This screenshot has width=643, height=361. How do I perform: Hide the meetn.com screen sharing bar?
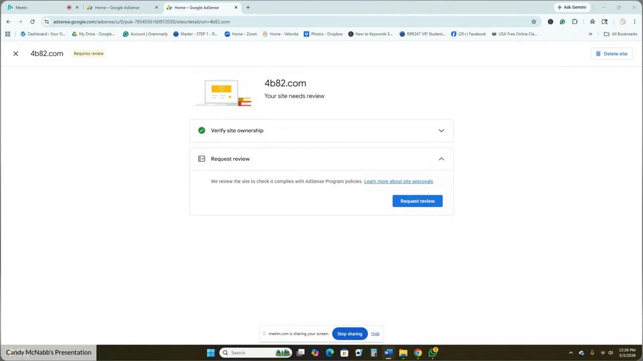pos(375,334)
